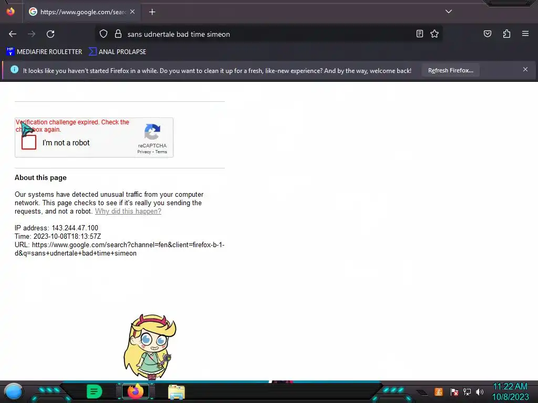The height and width of the screenshot is (403, 538).
Task: Expand the list all tabs chevron
Action: pyautogui.click(x=449, y=12)
